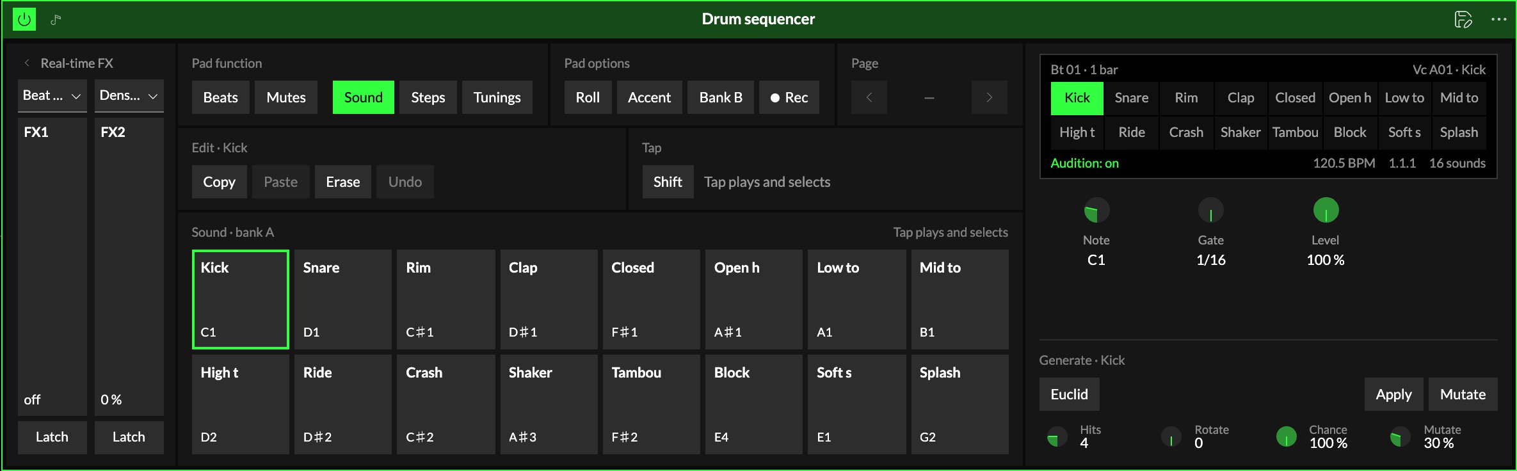Switch to Bank B
The image size is (1517, 471).
(721, 97)
